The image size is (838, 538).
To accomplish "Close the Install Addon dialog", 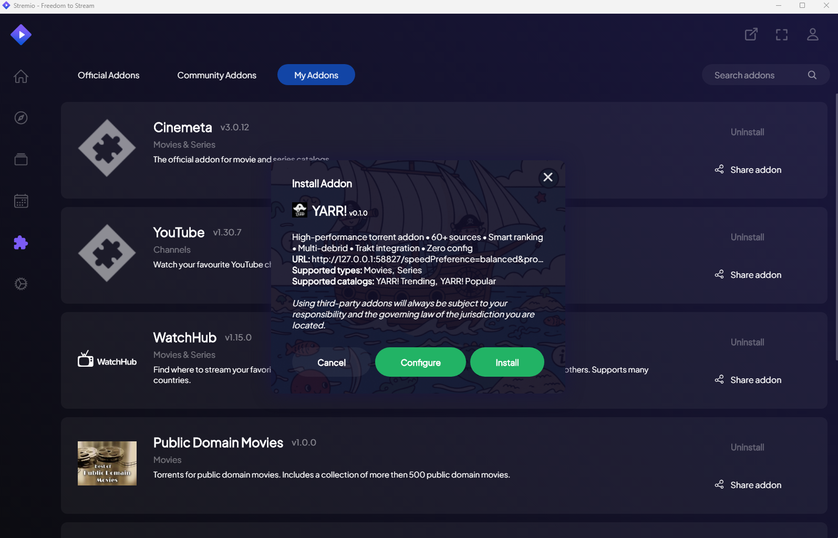I will click(x=548, y=177).
